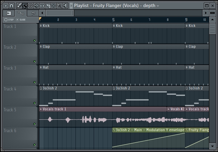Image resolution: width=218 pixels, height=152 pixels.
Task: Select the dashed-square Select tool
Action: [54, 6]
